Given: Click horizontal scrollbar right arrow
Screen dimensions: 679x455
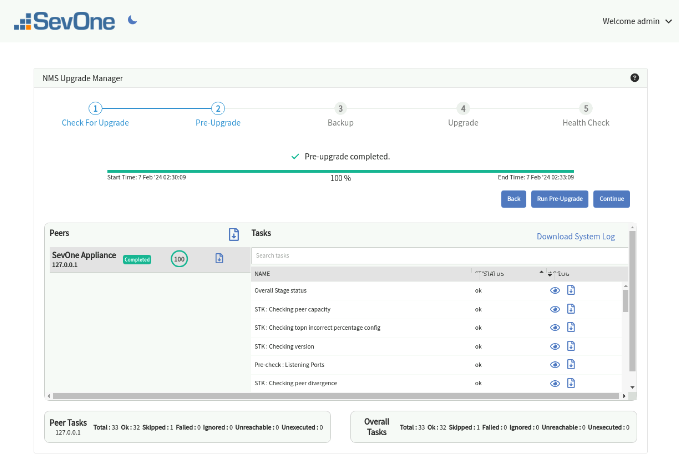Looking at the screenshot, I should (624, 396).
